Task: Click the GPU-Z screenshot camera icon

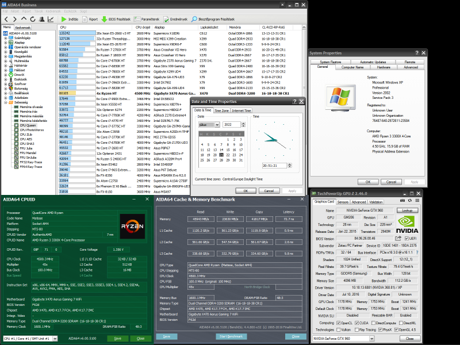Action: [x=402, y=201]
